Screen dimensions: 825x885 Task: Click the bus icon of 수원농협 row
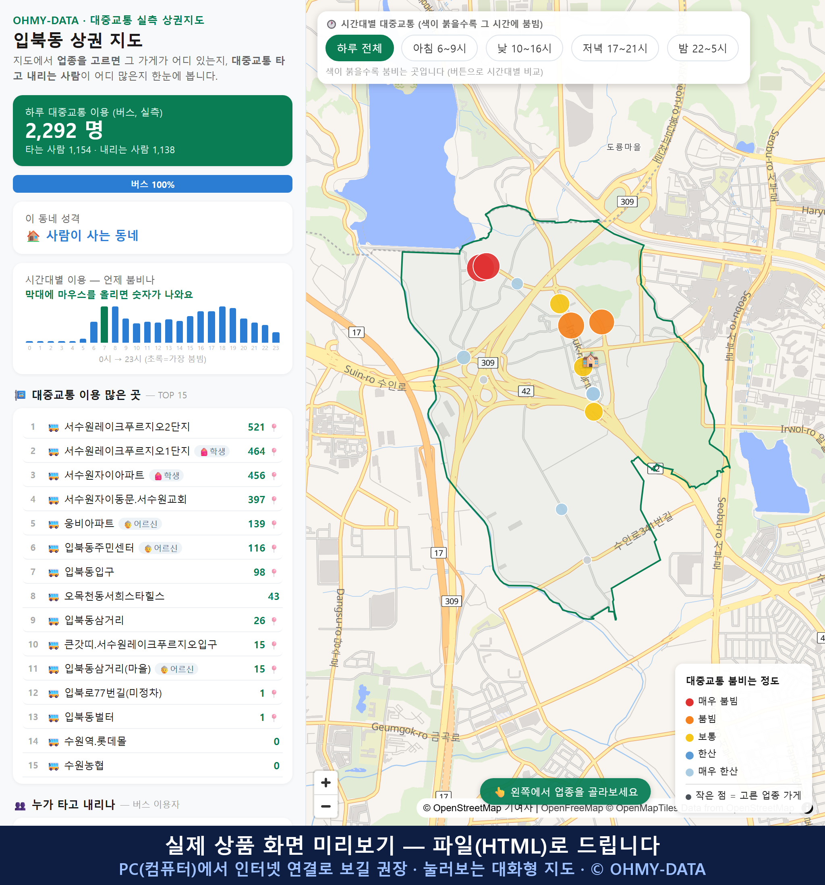(x=53, y=766)
